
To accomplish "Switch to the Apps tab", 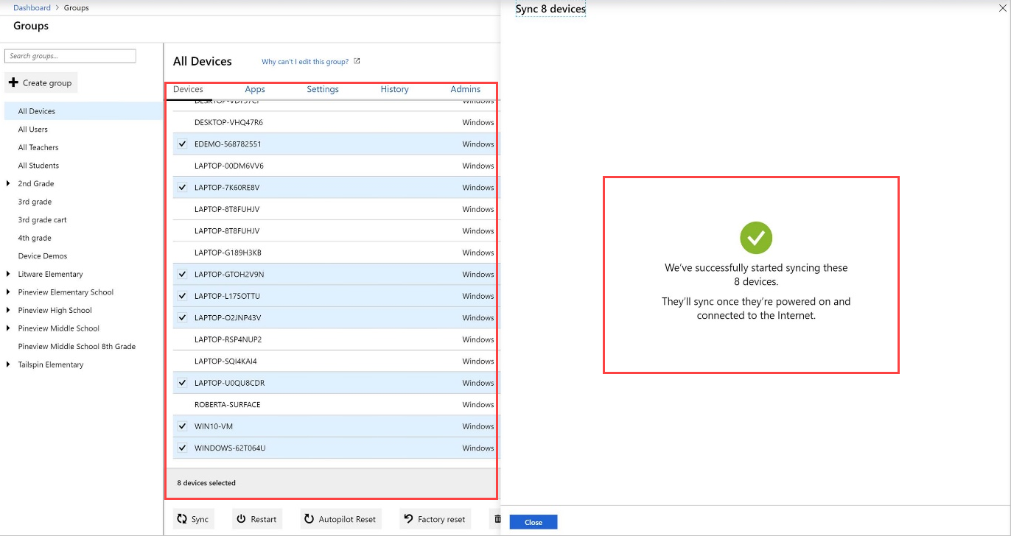I will pyautogui.click(x=255, y=89).
